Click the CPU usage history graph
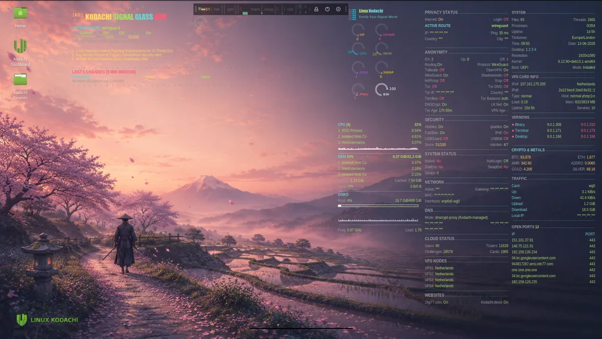Screen dimensions: 602x339 378,148
